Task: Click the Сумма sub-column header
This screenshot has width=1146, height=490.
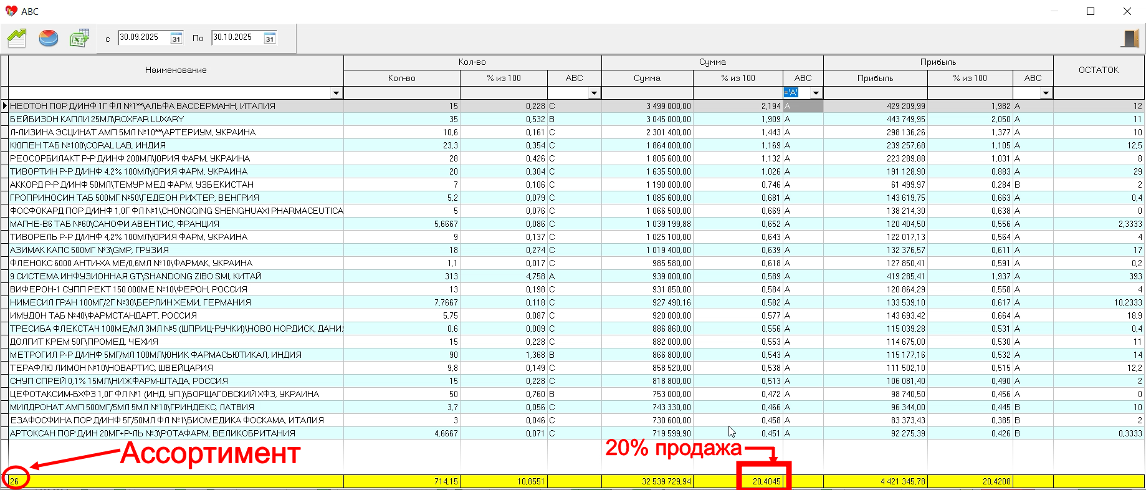Action: point(647,78)
